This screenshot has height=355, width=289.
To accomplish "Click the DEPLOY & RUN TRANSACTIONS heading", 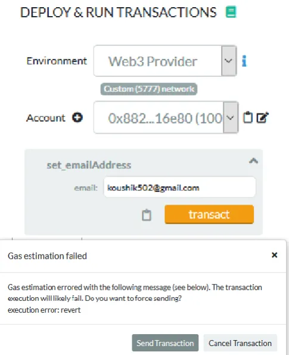I will pyautogui.click(x=119, y=12).
